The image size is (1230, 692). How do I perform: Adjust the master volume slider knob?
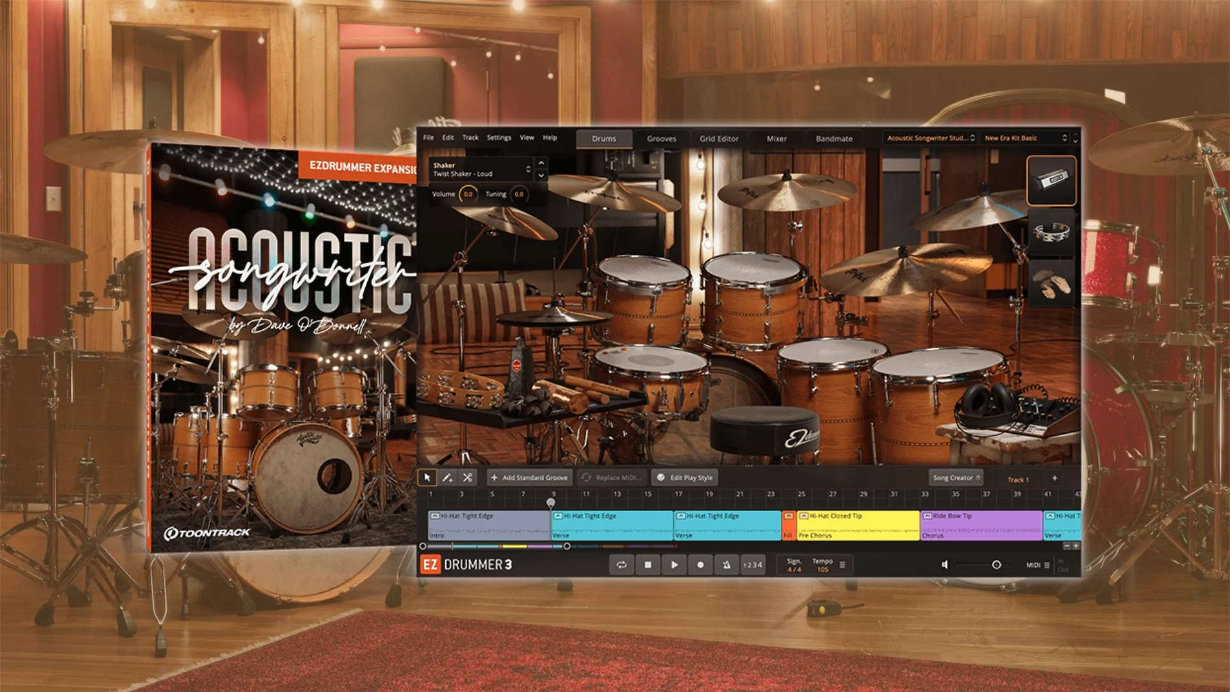(x=996, y=564)
